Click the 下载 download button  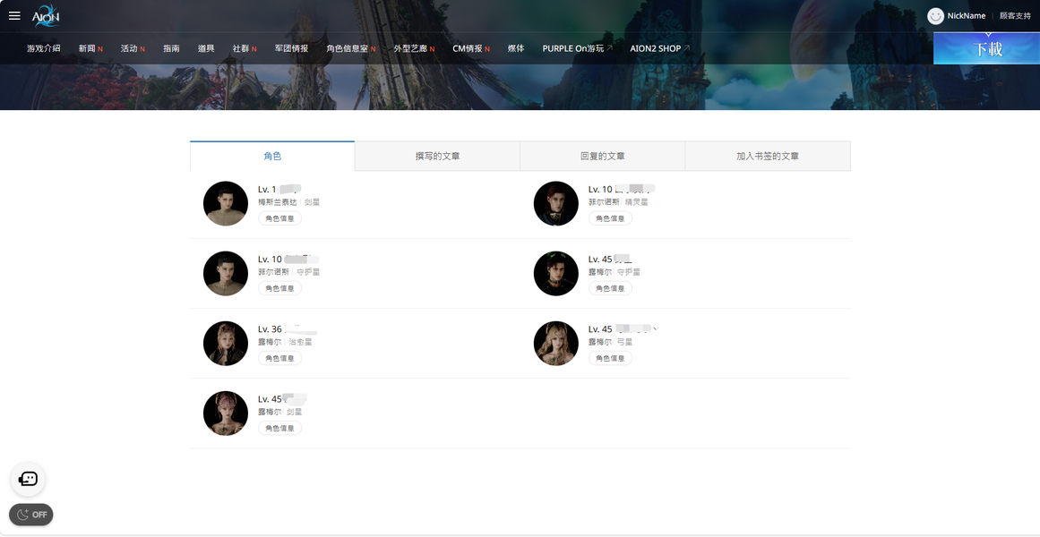point(986,49)
